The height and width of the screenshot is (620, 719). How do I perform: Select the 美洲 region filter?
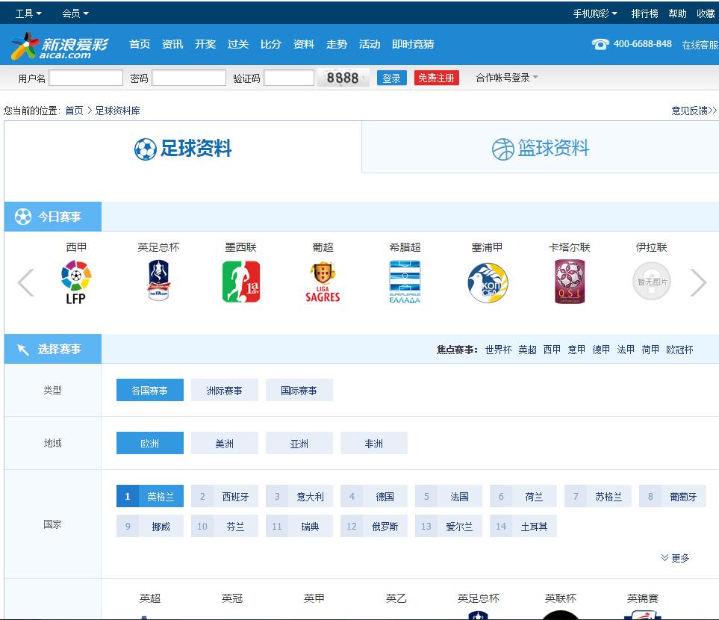[225, 443]
